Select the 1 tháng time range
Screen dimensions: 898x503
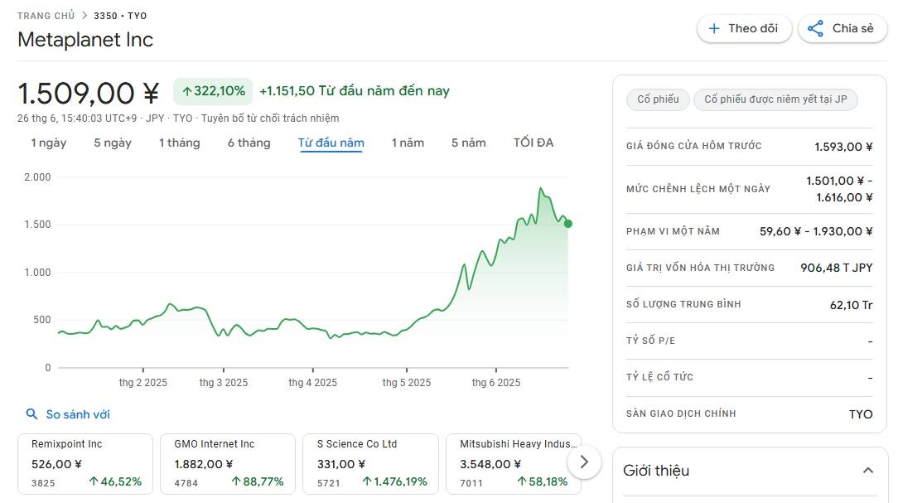coord(179,143)
